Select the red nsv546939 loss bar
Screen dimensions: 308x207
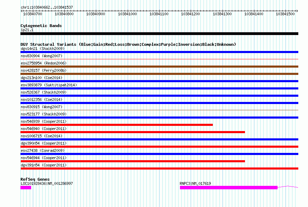pos(117,125)
